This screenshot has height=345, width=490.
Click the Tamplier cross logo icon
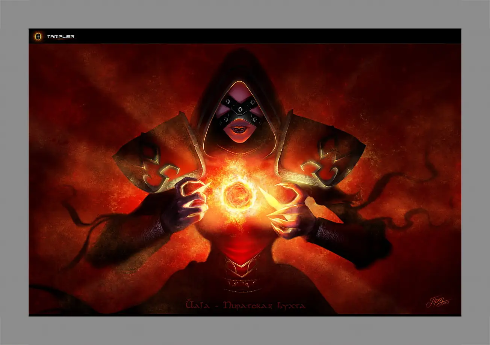click(38, 36)
